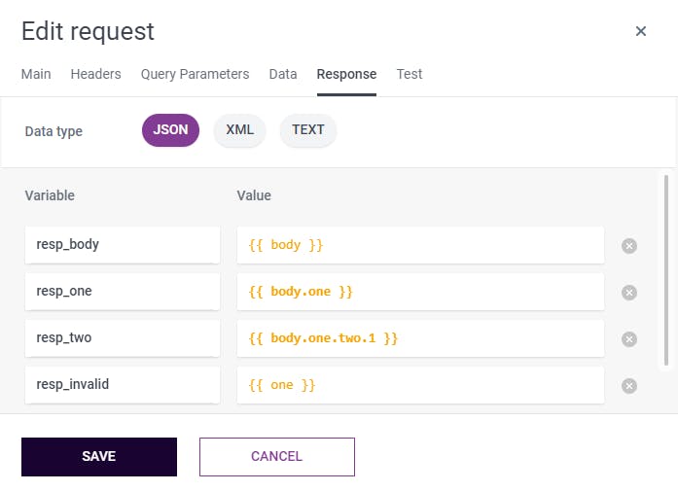Go to Query Parameters tab
Screen dimensions: 678x492
195,74
